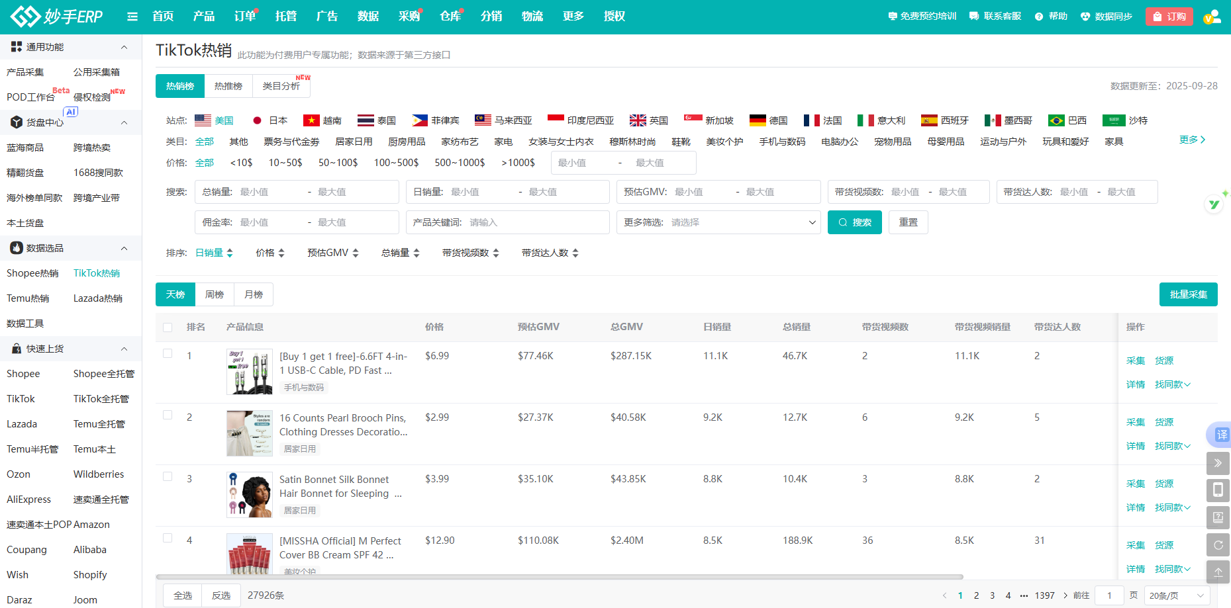
Task: Open 找同款 dropdown for rank 2 product
Action: 1172,446
